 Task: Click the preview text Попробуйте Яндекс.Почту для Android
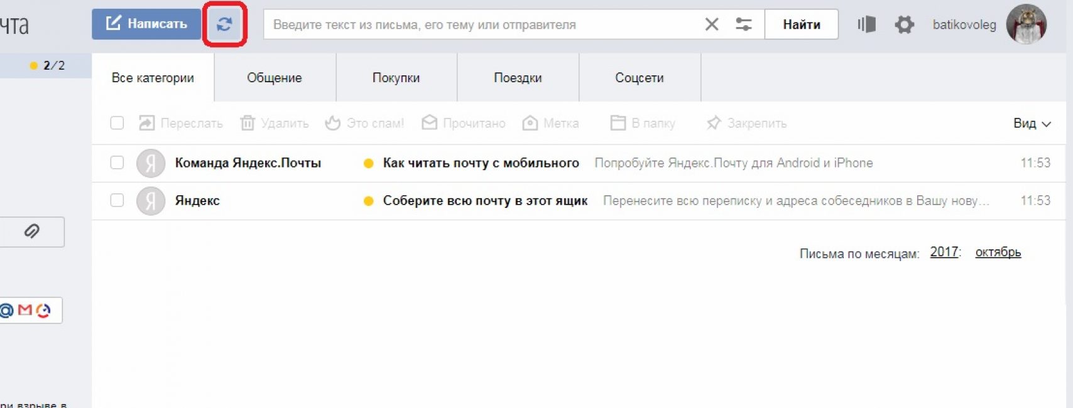tap(734, 163)
